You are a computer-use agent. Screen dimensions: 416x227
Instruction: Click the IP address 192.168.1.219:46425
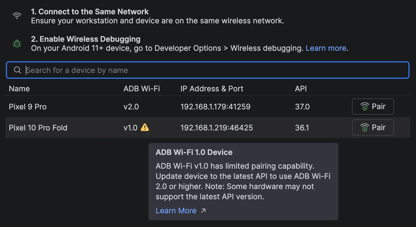pos(216,128)
